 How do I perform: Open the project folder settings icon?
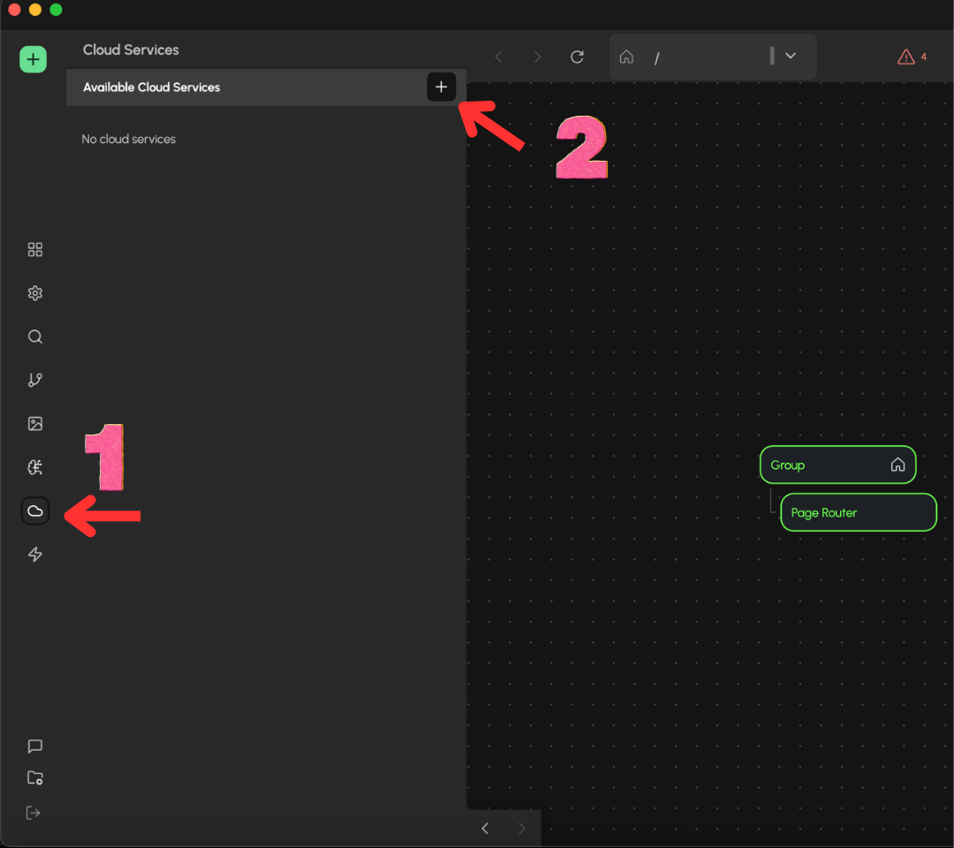[x=35, y=778]
